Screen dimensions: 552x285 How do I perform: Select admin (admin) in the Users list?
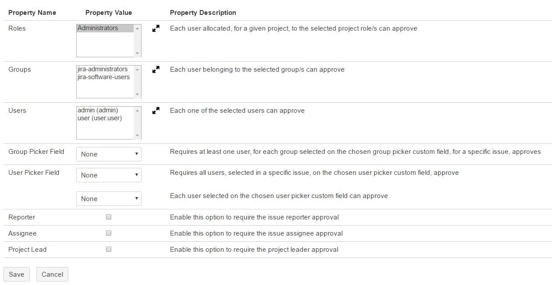point(98,110)
